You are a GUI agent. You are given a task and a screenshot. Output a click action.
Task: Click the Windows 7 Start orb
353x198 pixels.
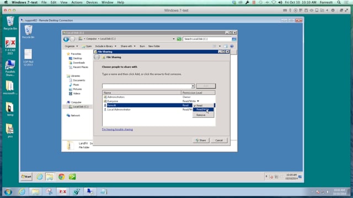pyautogui.click(x=8, y=192)
